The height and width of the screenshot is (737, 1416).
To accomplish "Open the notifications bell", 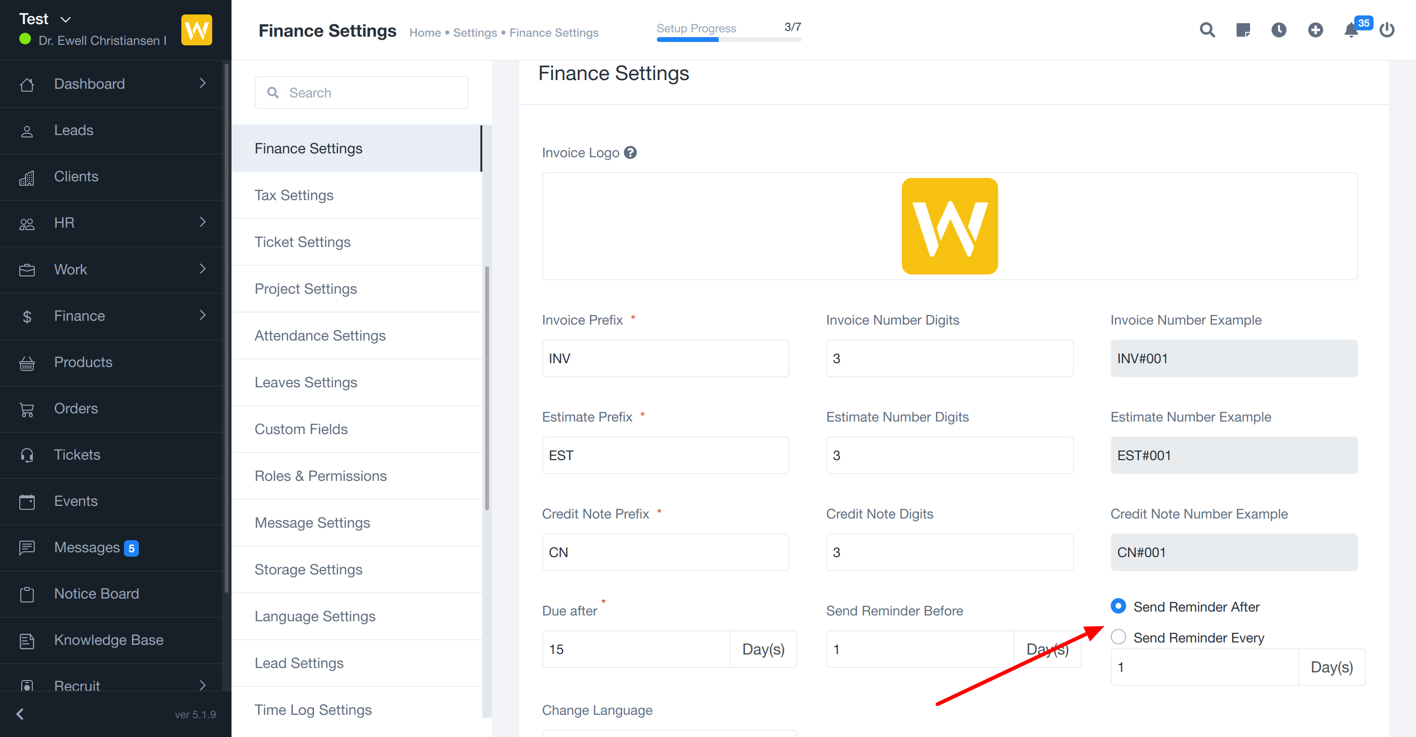I will click(x=1350, y=30).
